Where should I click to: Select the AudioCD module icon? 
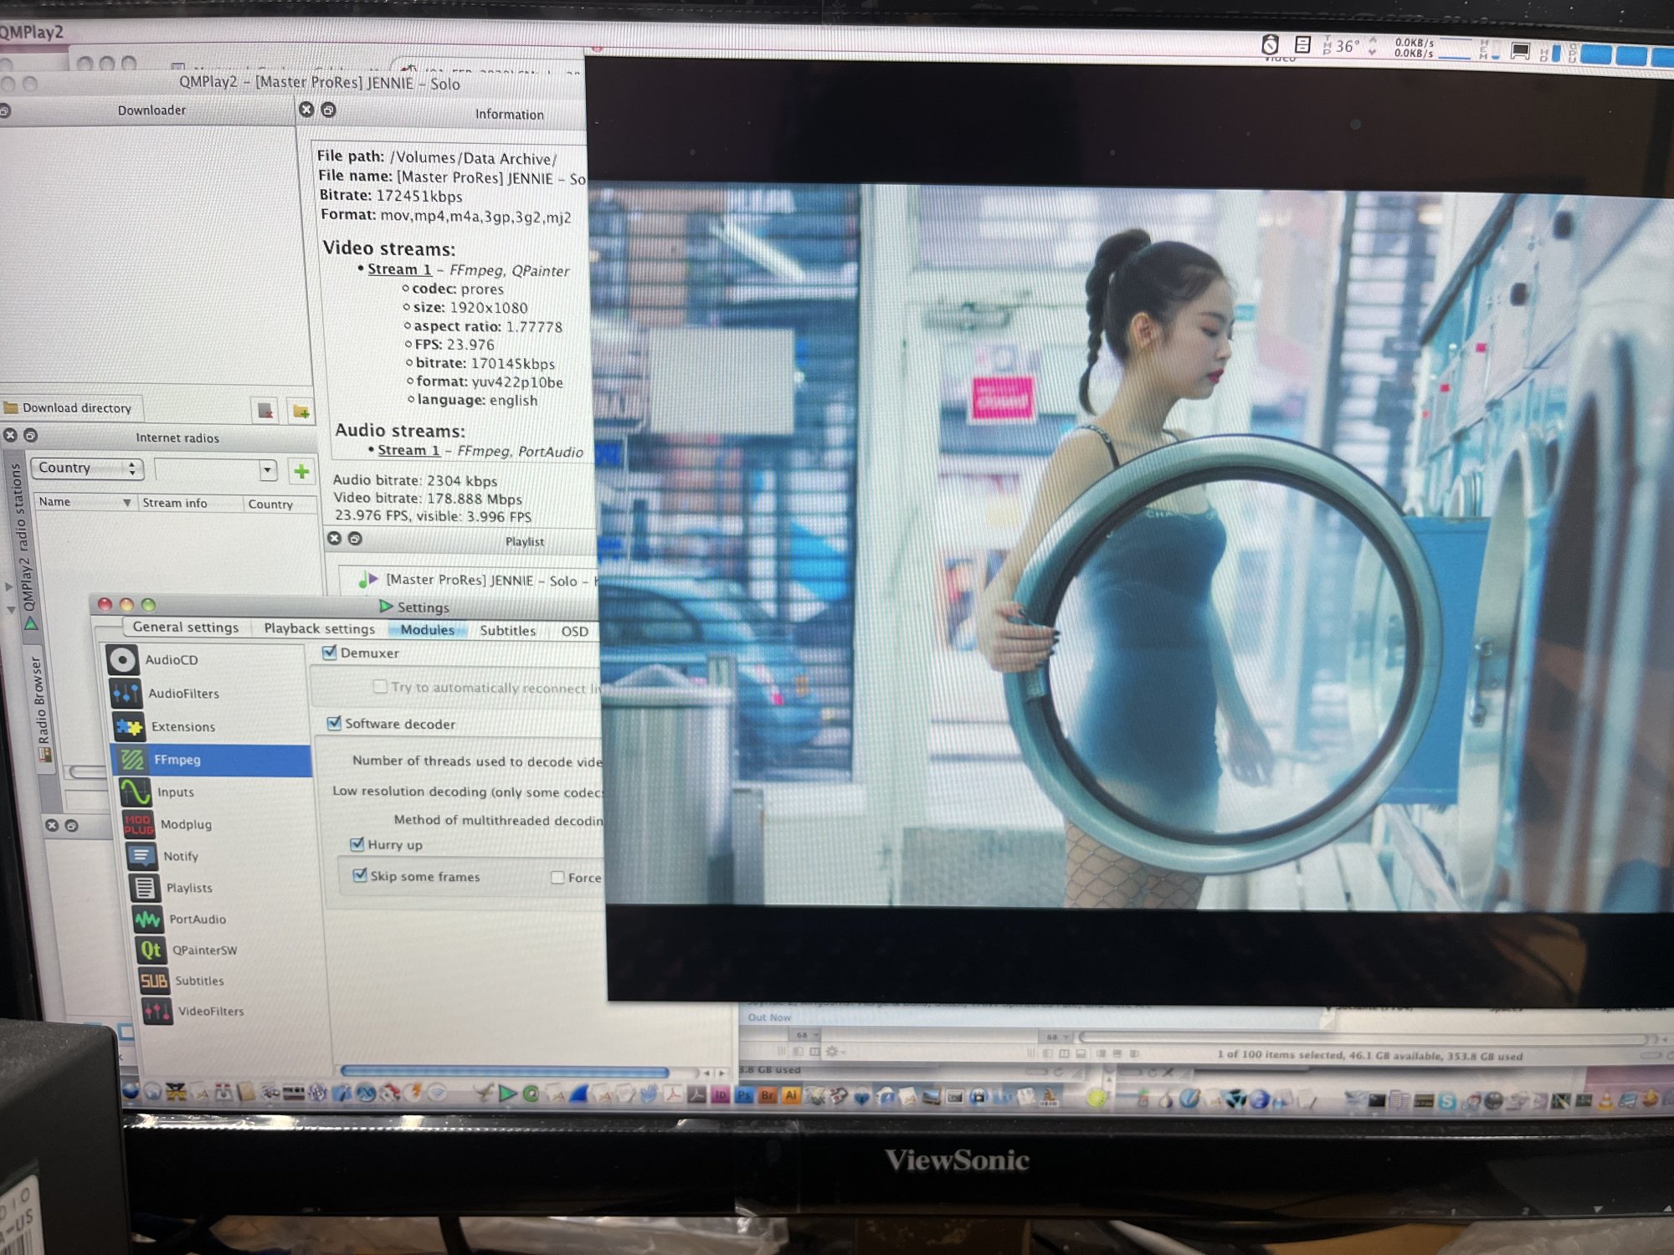tap(122, 660)
